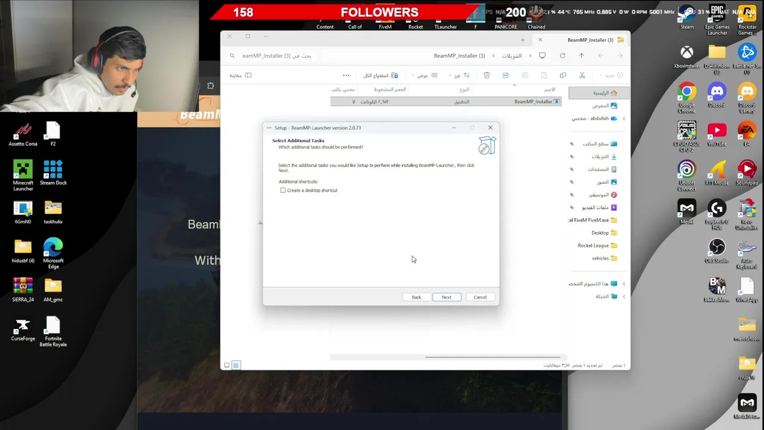Open the taskhulix folder on desktop

53,212
